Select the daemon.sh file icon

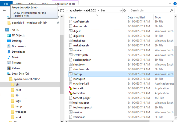pos(71,26)
